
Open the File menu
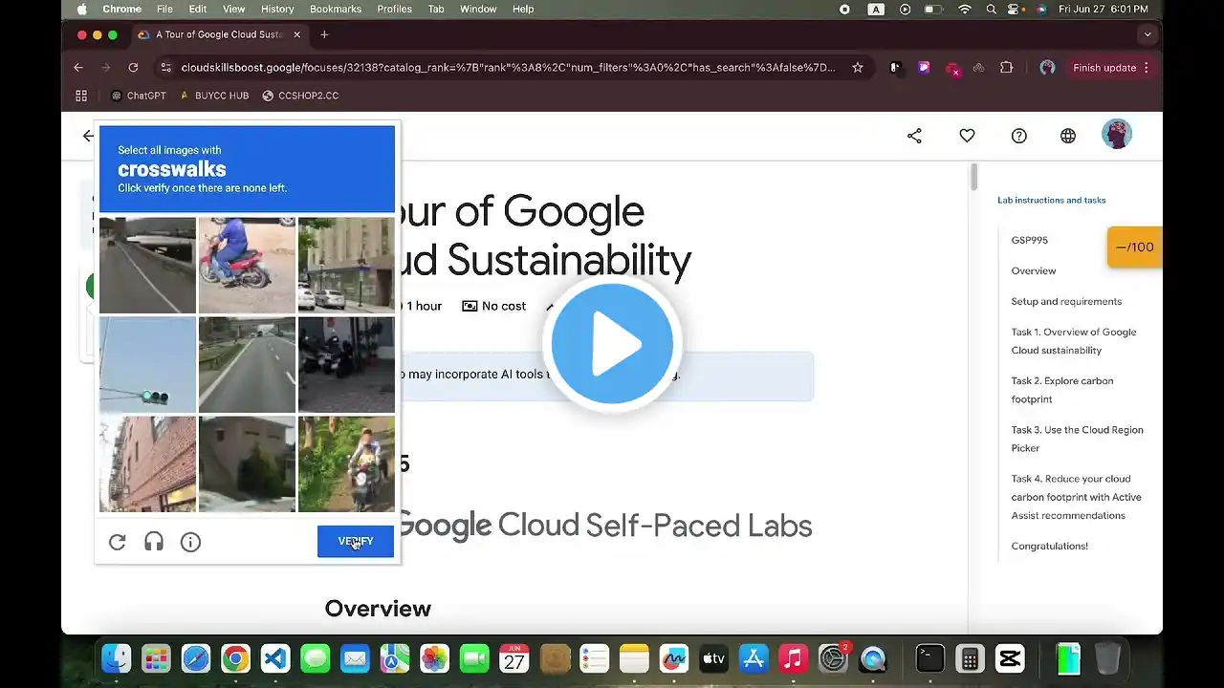(164, 9)
